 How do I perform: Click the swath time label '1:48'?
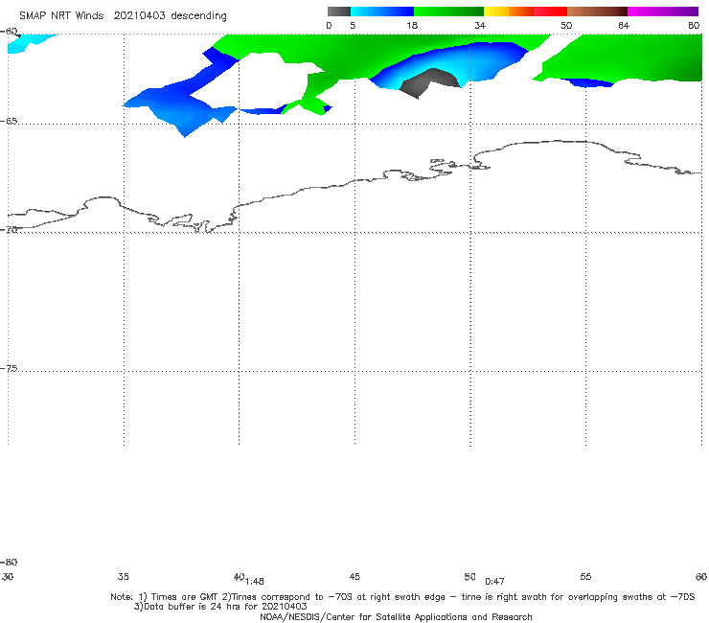click(255, 582)
